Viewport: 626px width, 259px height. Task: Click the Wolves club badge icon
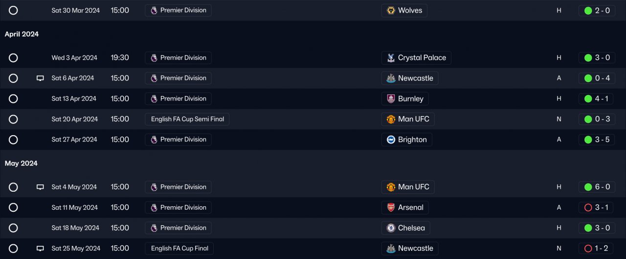(x=391, y=11)
